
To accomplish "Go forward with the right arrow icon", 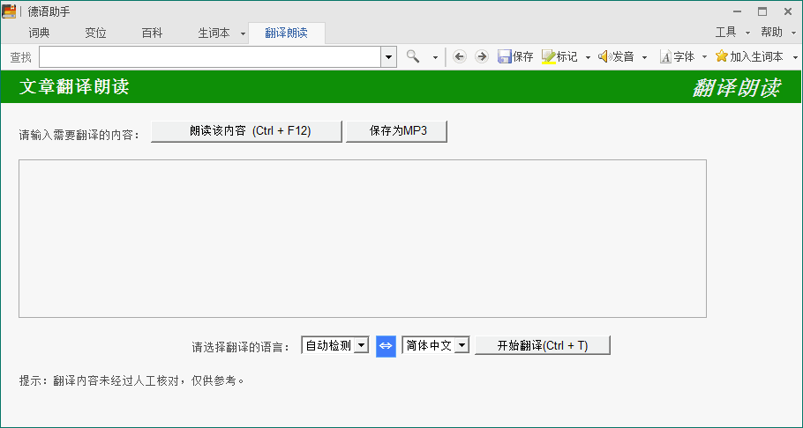I will 481,56.
